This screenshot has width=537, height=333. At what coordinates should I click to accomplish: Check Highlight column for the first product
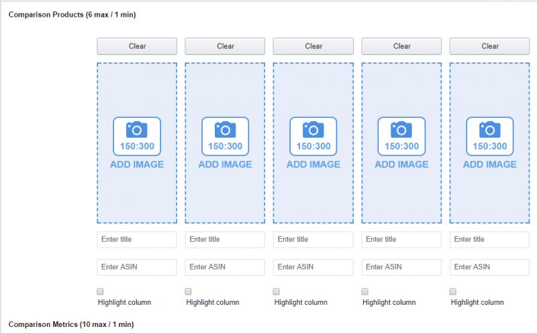[101, 291]
